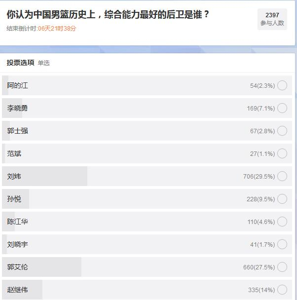
Task: Click the 郭艾伦 name text
Action: click(x=18, y=267)
